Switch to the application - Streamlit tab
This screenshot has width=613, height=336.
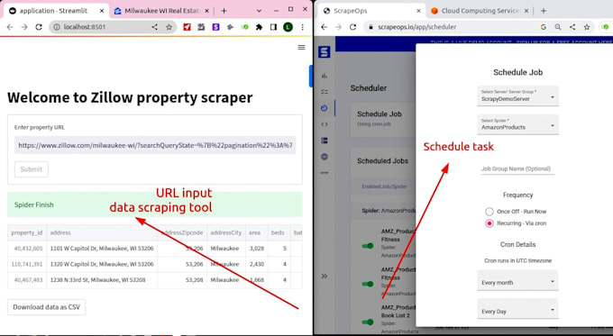pyautogui.click(x=56, y=11)
